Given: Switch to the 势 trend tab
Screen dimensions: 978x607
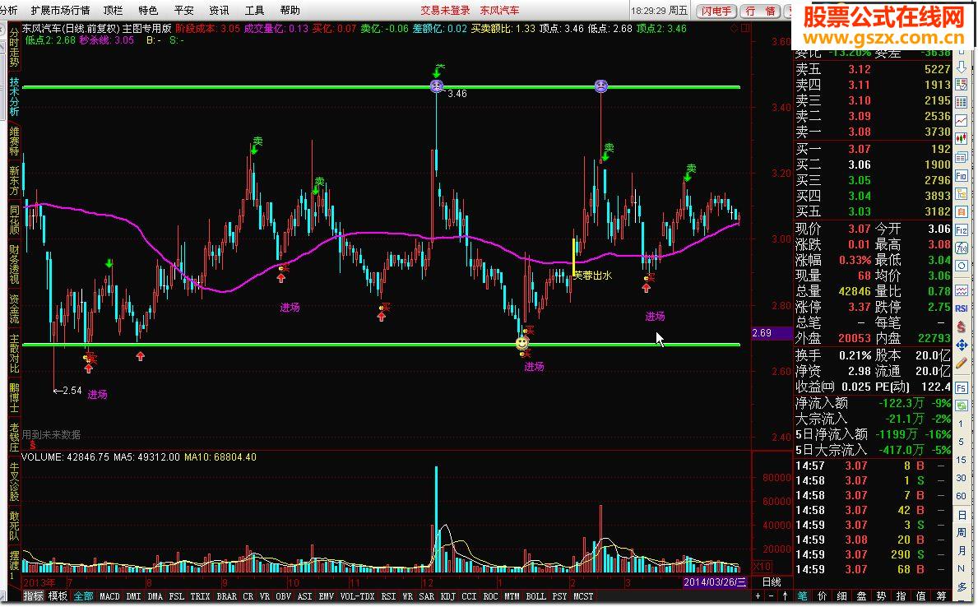Looking at the screenshot, I should pyautogui.click(x=881, y=596).
